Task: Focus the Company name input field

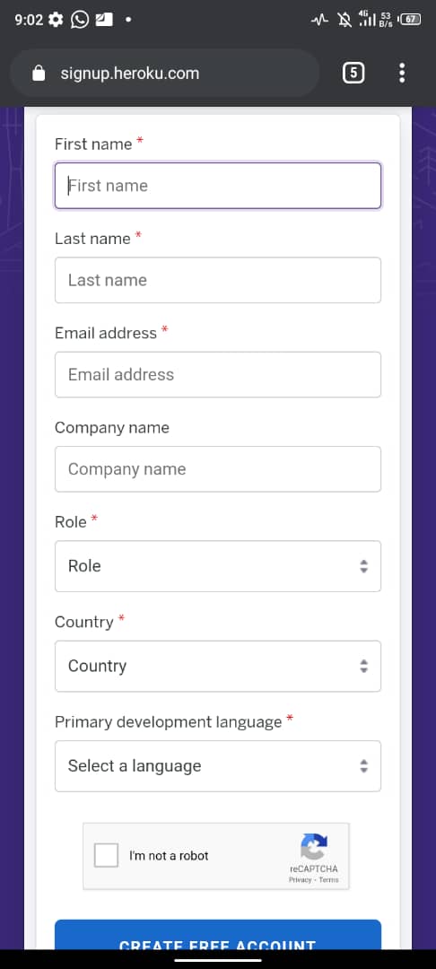Action: (218, 469)
